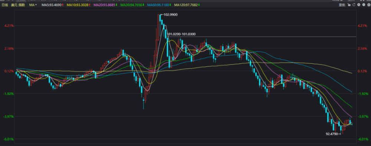
Task: Expand the MA indicator dropdown
Action: coord(33,5)
